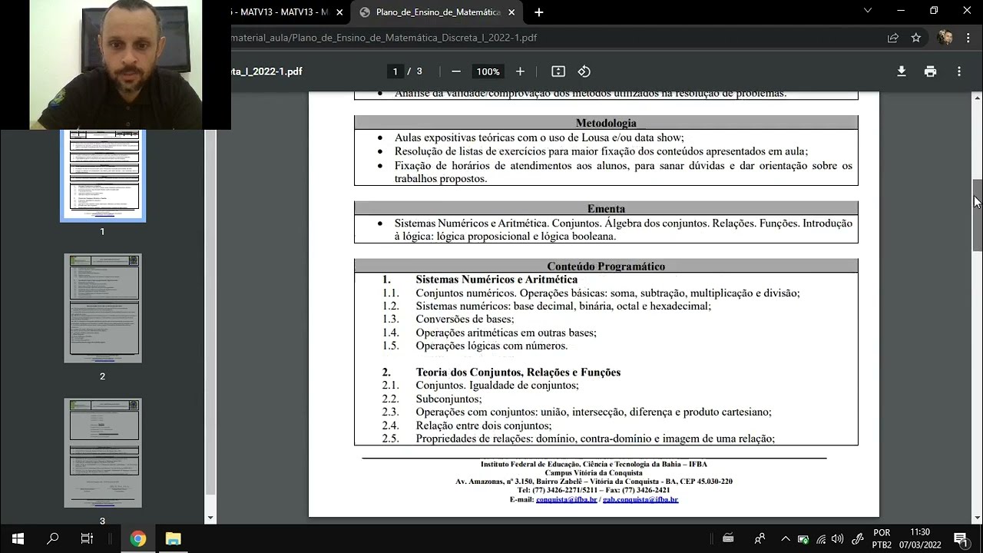
Task: Open battery status tray icon
Action: click(803, 538)
